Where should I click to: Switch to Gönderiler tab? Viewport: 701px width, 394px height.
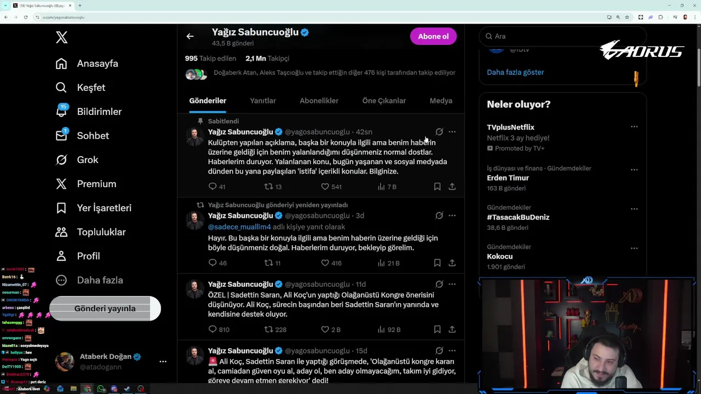208,101
